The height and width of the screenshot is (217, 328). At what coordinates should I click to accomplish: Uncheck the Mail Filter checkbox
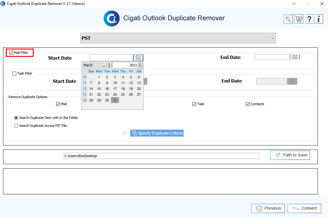[11, 53]
